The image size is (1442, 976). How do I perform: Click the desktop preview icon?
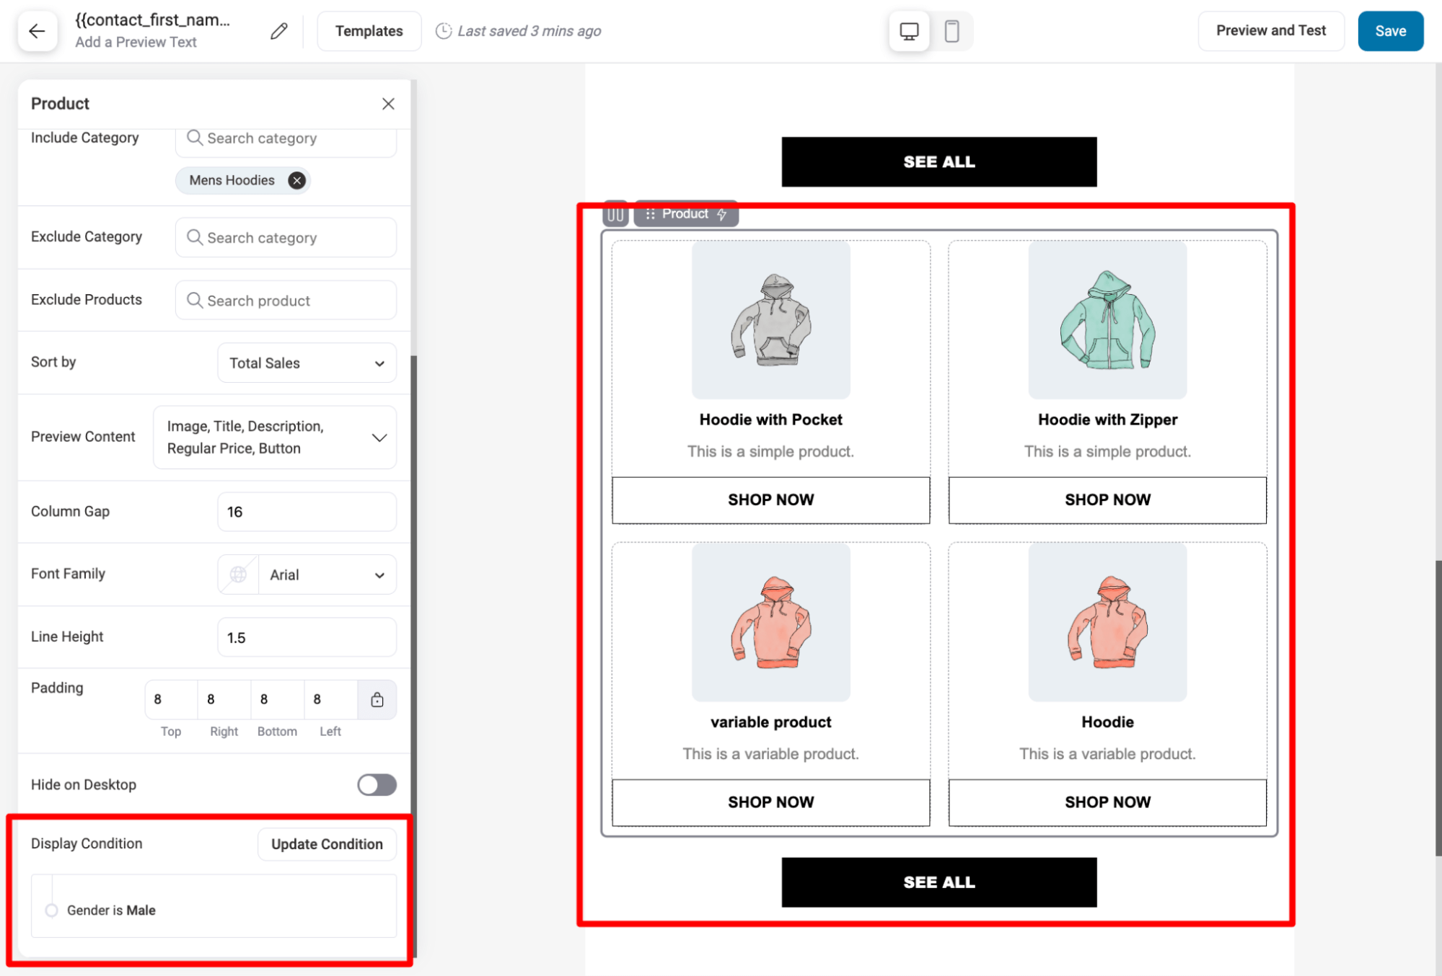point(909,30)
